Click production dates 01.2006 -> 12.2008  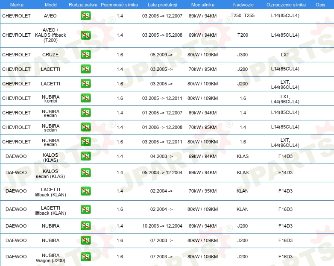point(162,127)
